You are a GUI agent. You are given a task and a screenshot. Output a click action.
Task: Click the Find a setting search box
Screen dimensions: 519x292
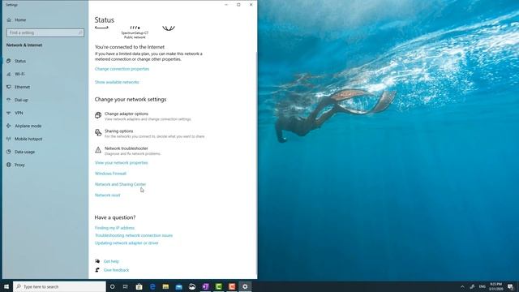click(45, 32)
